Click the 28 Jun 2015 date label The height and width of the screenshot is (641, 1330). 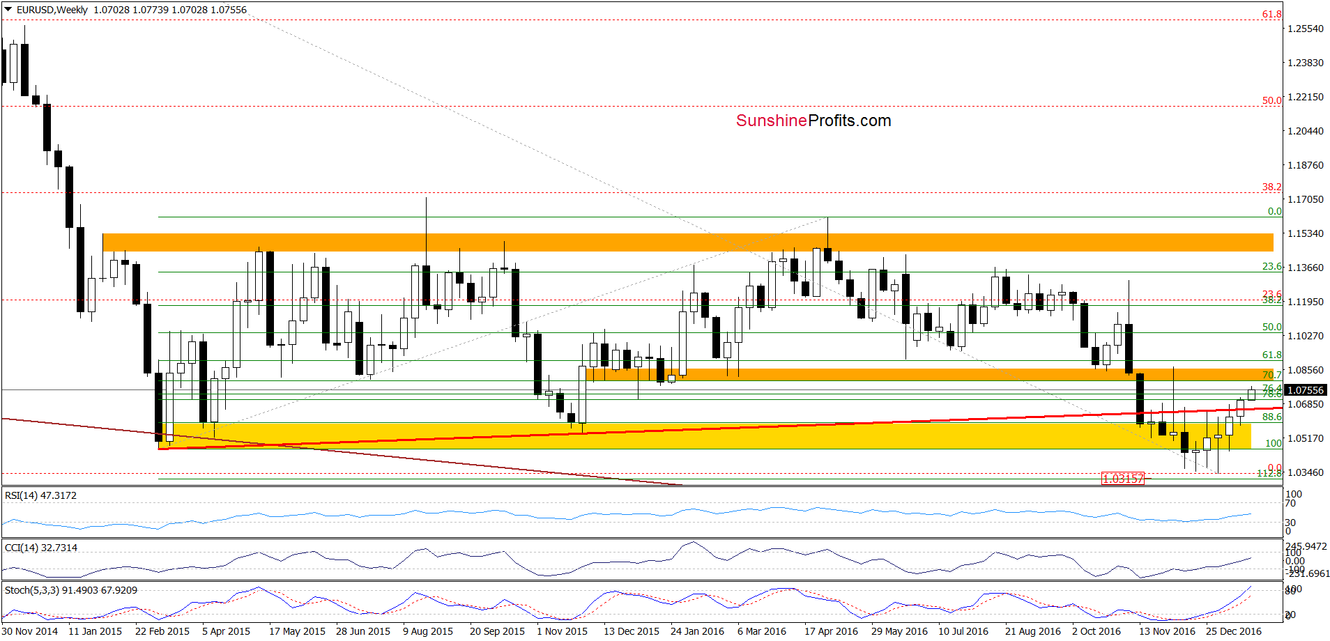[363, 631]
